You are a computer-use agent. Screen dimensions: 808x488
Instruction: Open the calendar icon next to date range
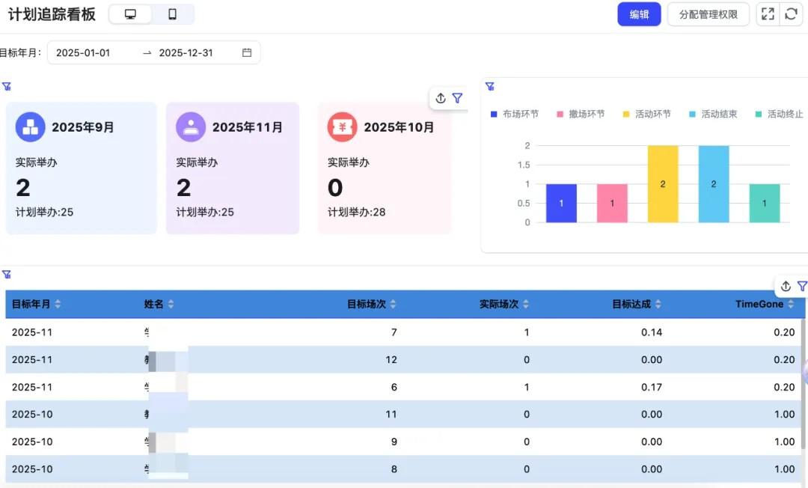coord(248,52)
